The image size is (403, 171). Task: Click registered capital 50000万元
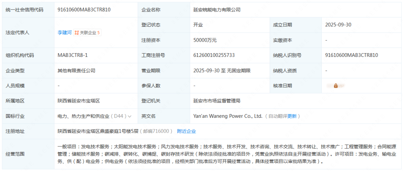(x=205, y=40)
